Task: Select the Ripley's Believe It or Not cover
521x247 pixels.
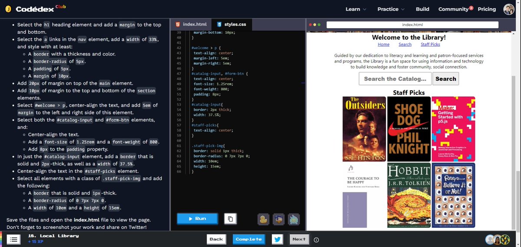Action: pos(453,195)
